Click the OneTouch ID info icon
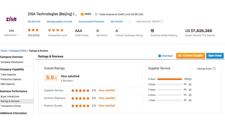Screen dimensions: 225x120 [162, 22]
